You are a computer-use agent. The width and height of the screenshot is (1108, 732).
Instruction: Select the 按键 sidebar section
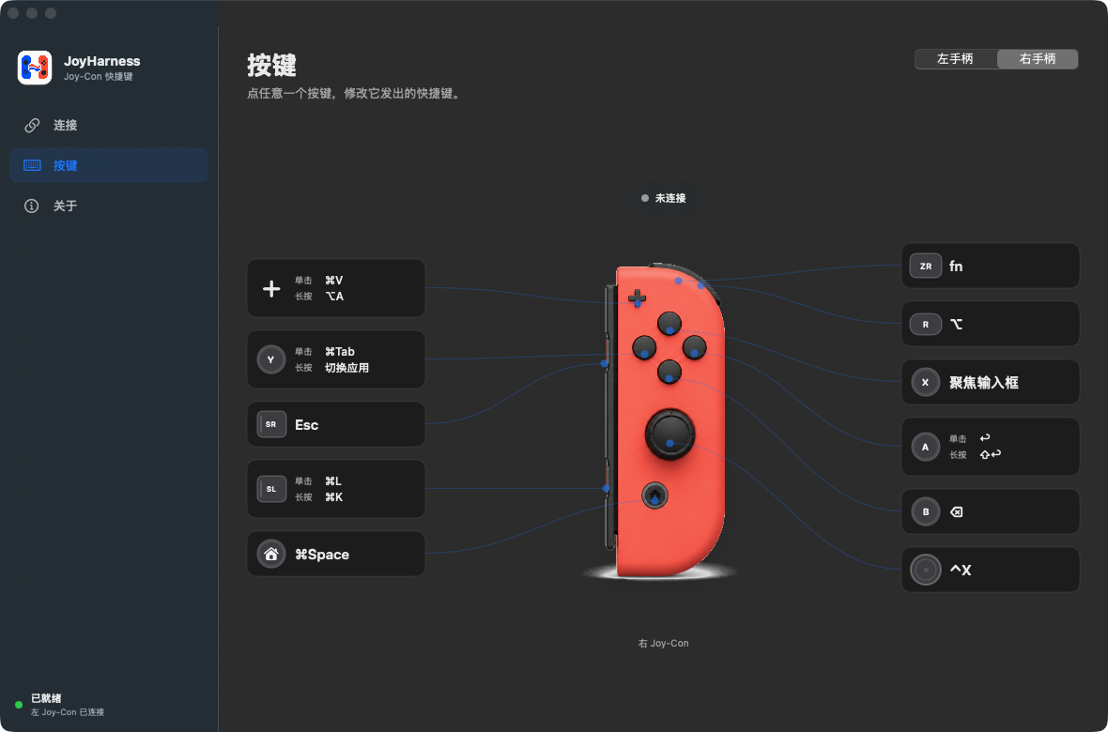(x=109, y=165)
